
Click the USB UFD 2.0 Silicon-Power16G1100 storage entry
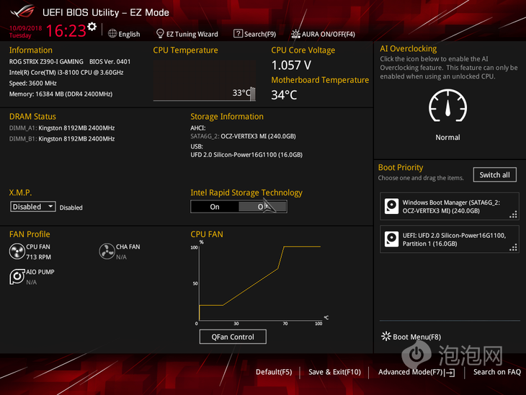coord(246,155)
